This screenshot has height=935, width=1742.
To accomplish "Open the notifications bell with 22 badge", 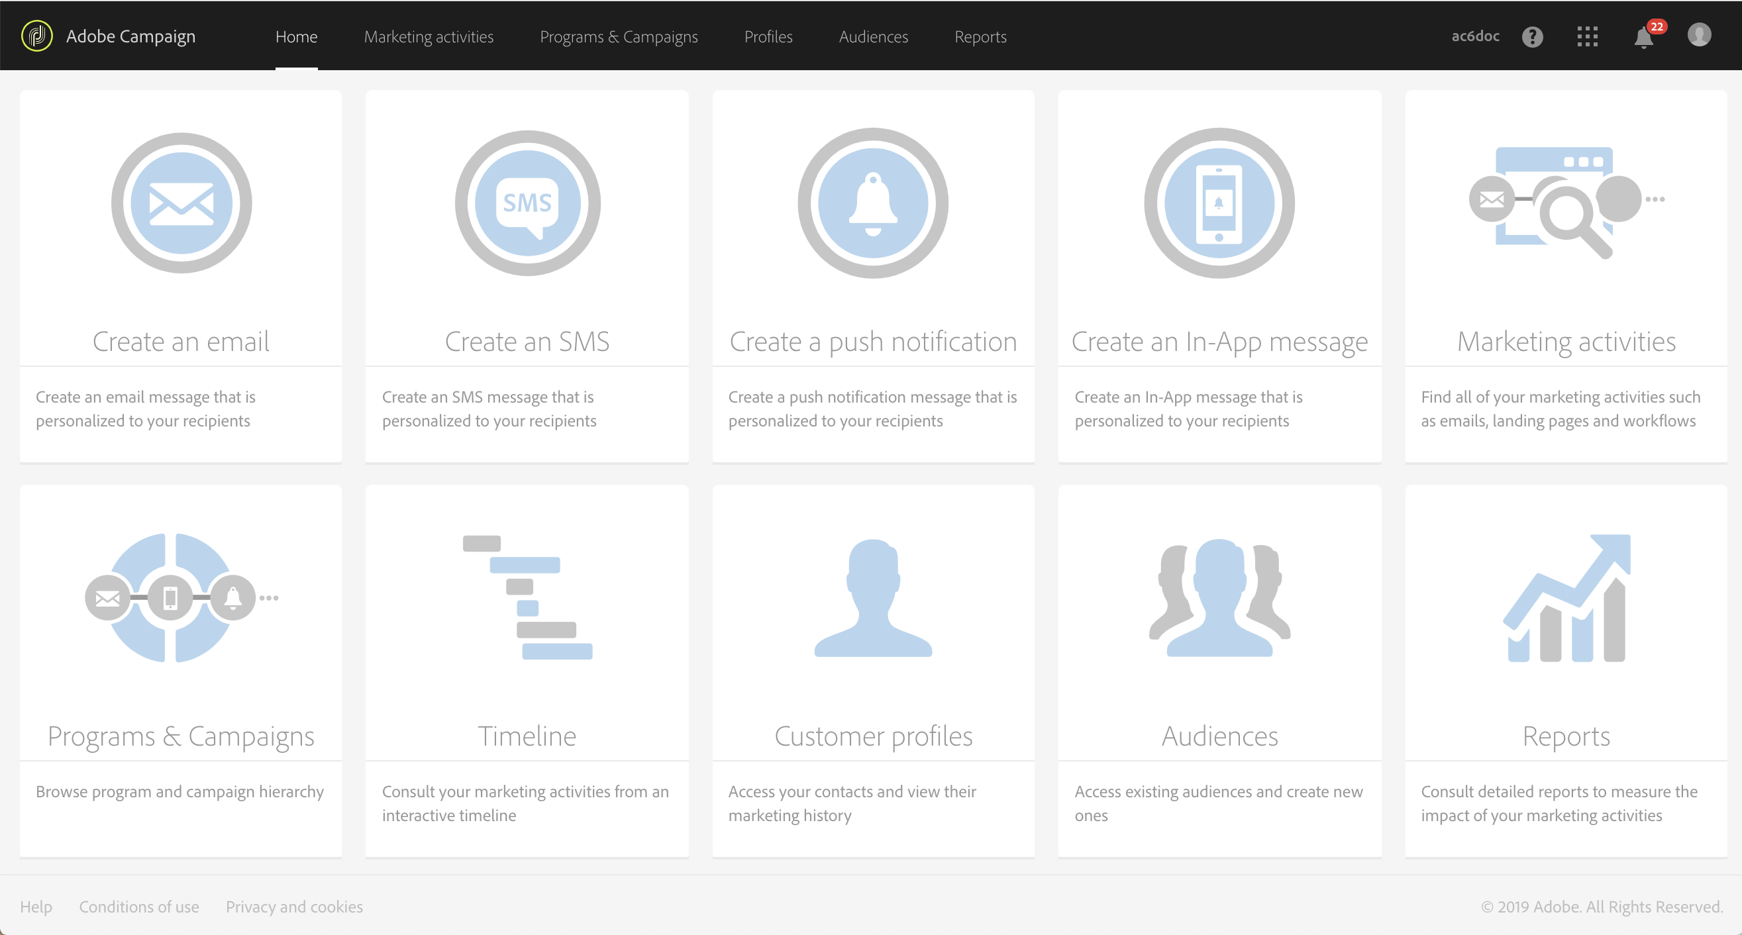I will 1644,36.
